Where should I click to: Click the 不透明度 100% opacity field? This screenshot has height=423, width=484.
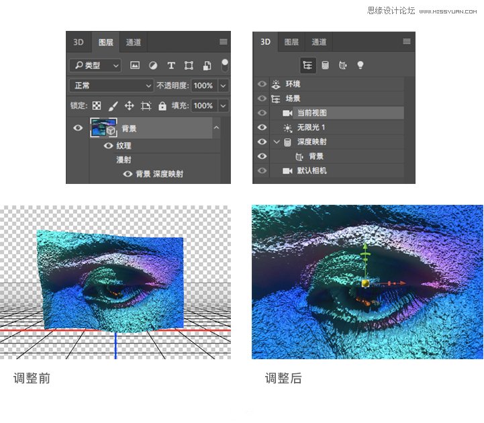coord(203,86)
